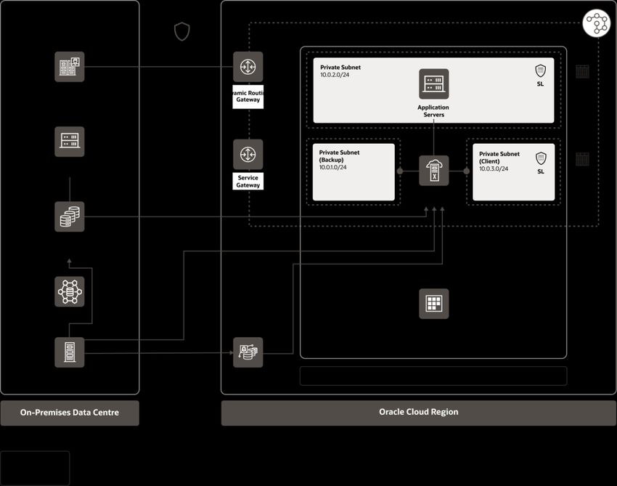Click the database backup icon in cloud region

(248, 352)
